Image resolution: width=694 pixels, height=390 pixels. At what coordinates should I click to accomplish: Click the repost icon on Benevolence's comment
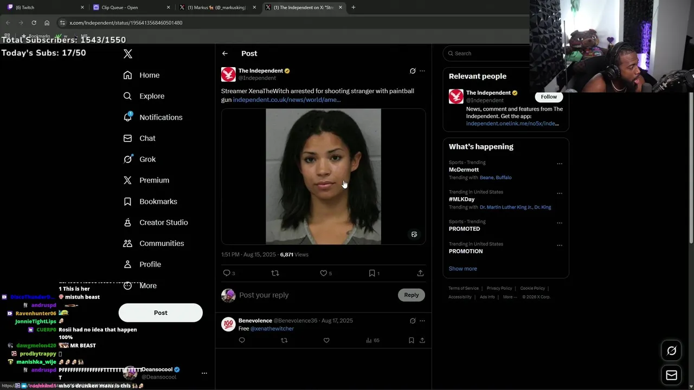pos(284,340)
